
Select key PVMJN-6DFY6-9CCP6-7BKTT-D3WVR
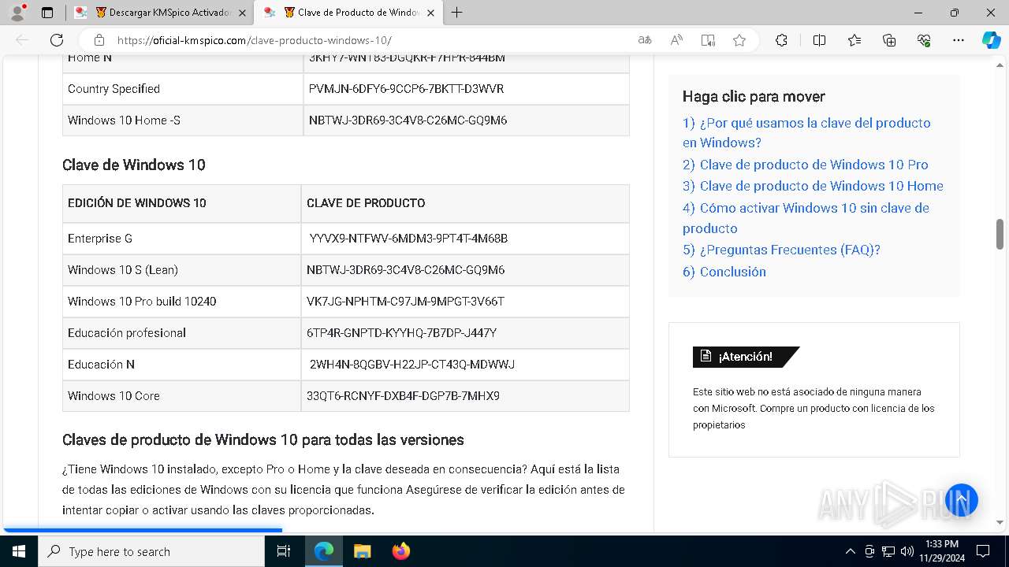coord(406,89)
